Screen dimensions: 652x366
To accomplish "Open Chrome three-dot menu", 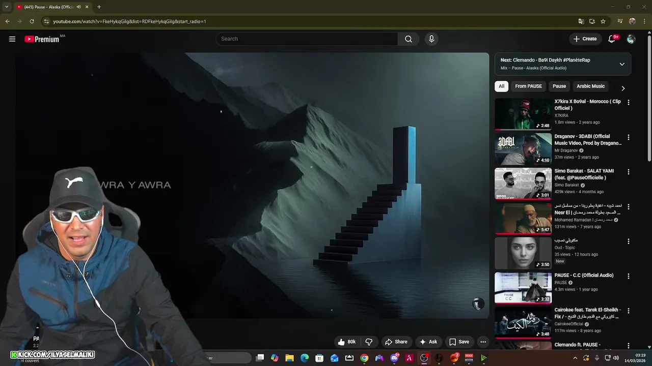I will (644, 21).
